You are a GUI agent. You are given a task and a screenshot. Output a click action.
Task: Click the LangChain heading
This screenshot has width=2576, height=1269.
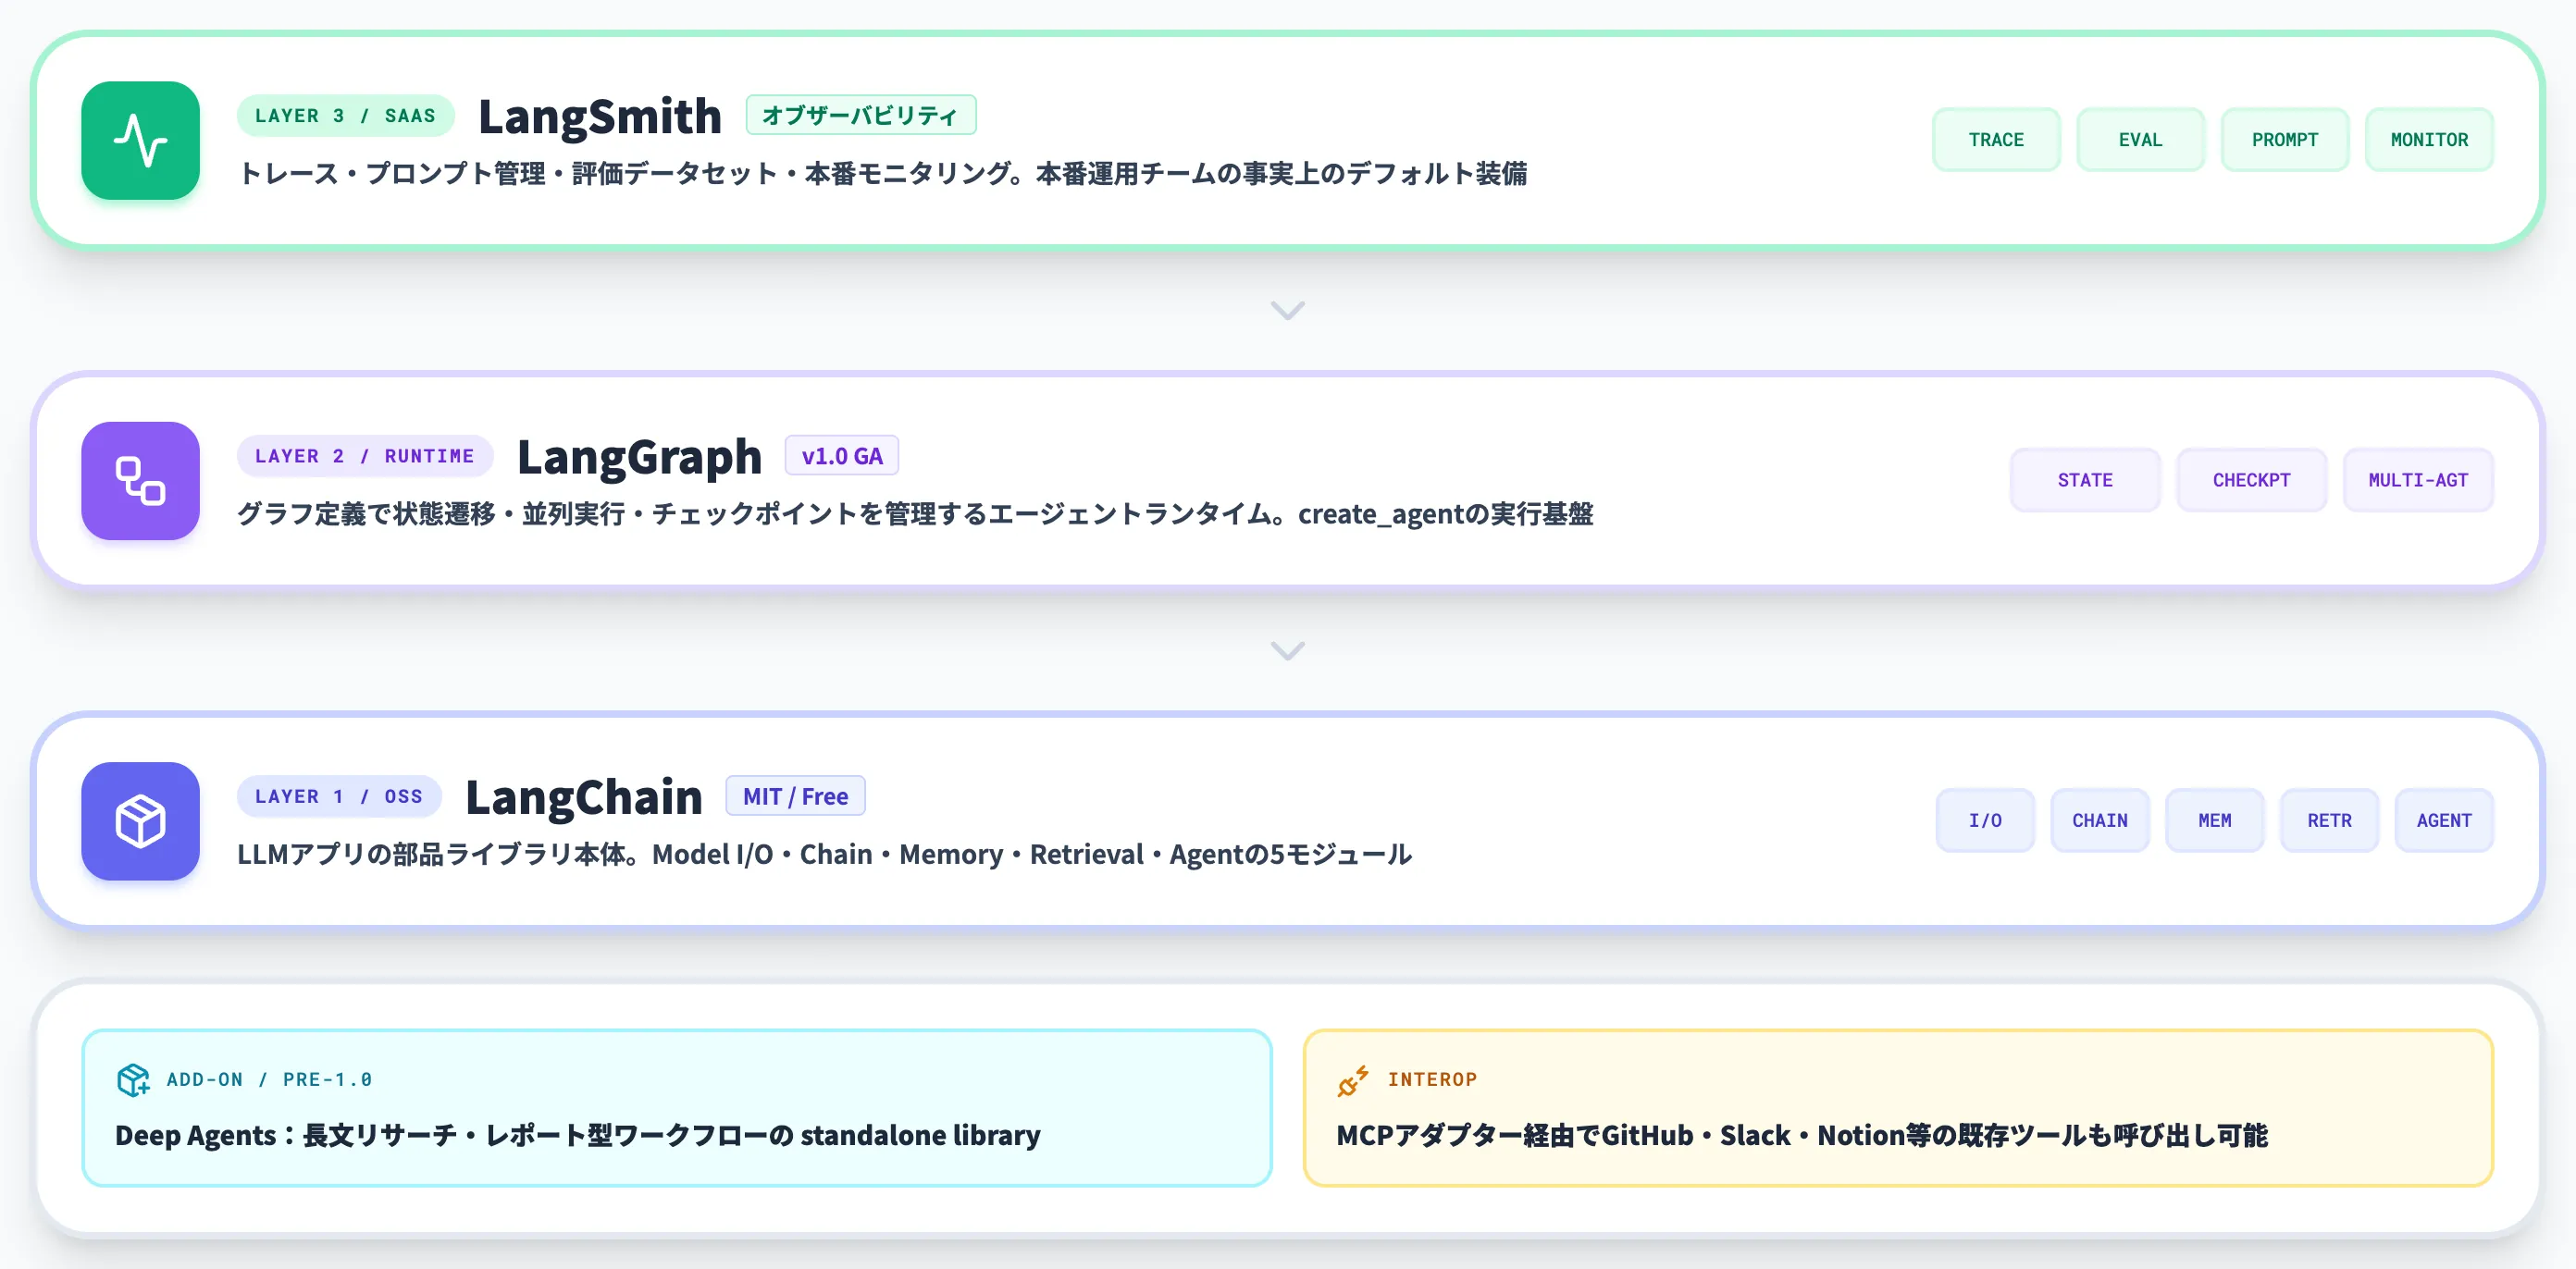click(x=584, y=797)
